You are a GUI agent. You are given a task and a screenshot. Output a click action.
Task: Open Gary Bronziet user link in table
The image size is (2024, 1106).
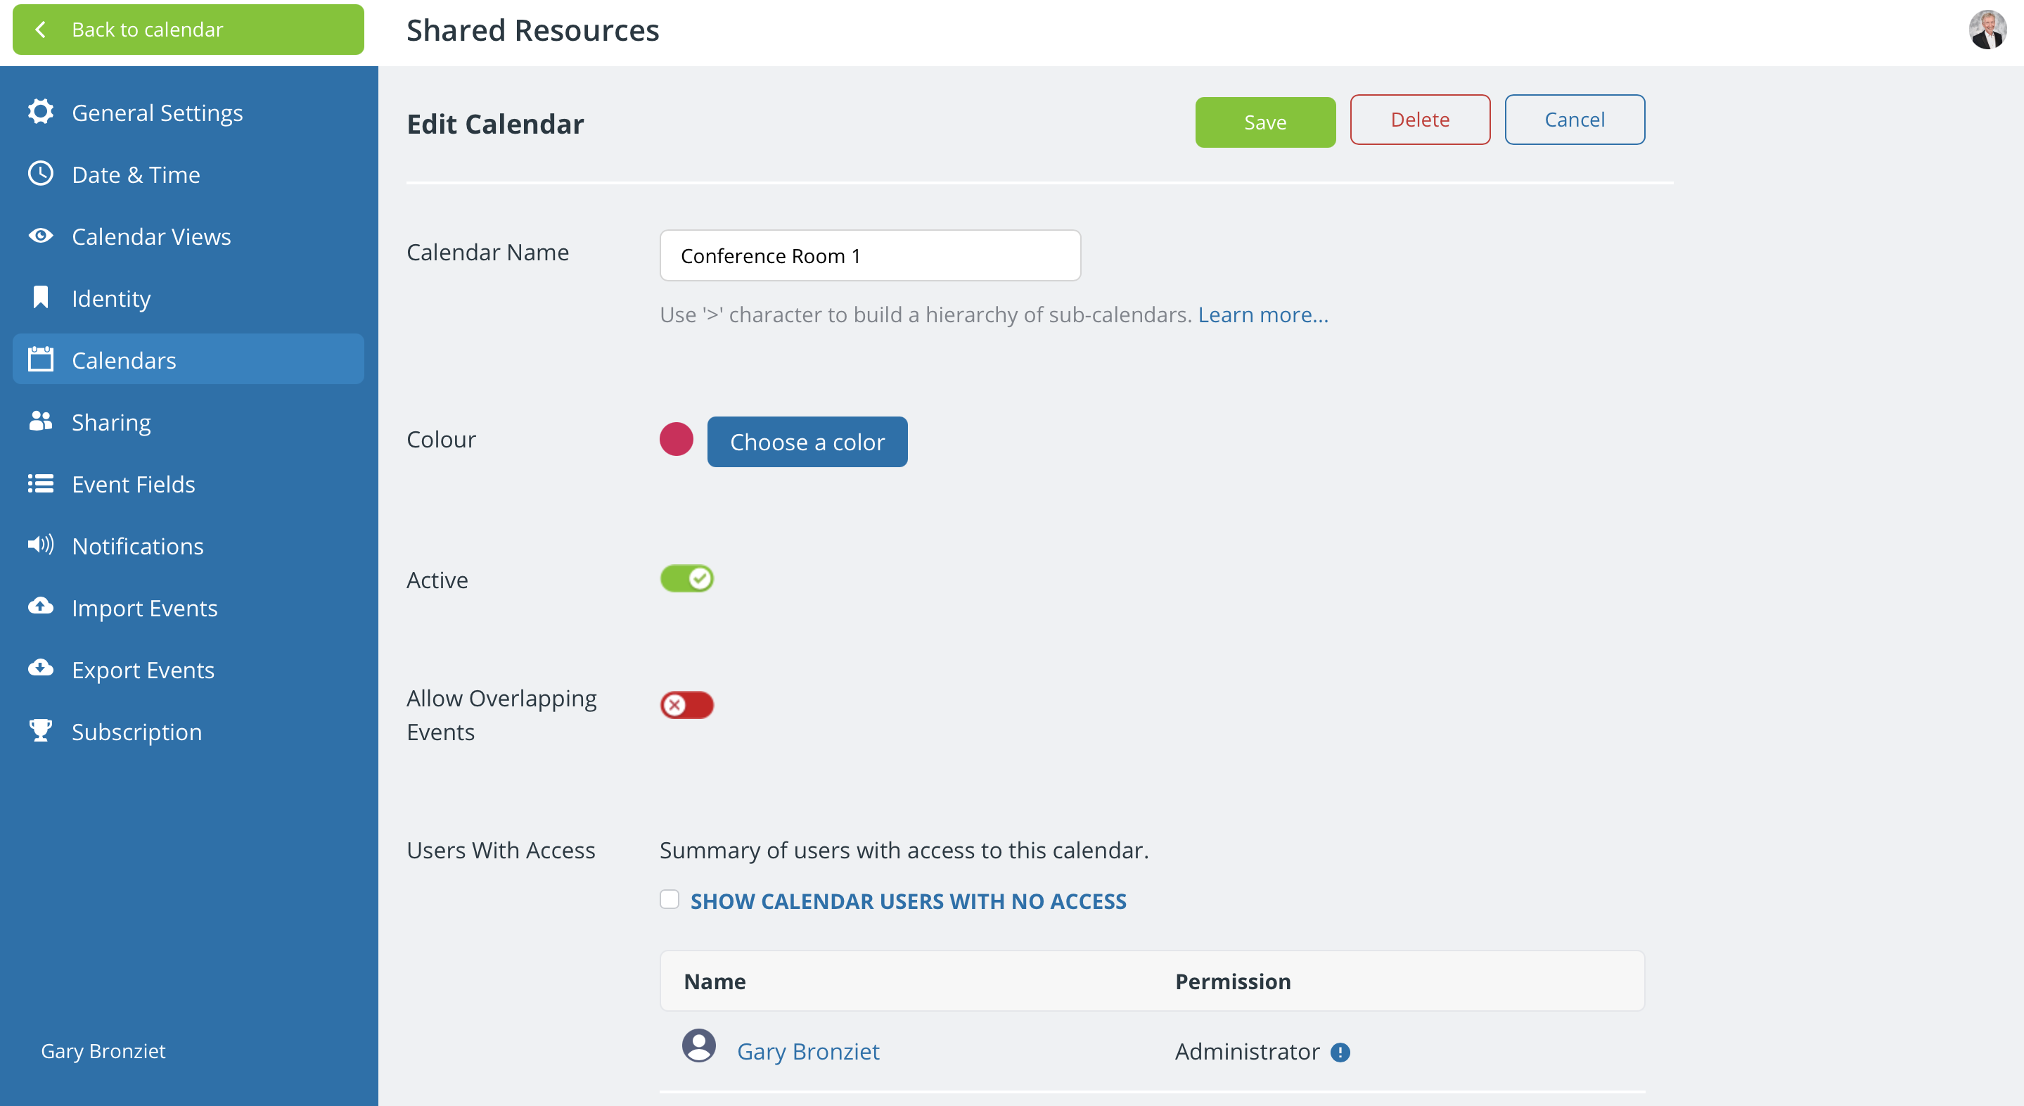click(808, 1052)
